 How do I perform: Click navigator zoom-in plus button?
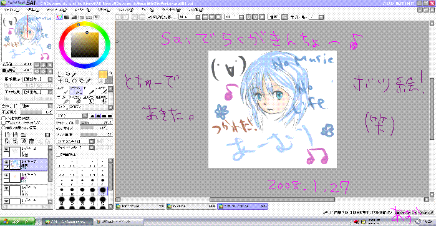(x=44, y=65)
